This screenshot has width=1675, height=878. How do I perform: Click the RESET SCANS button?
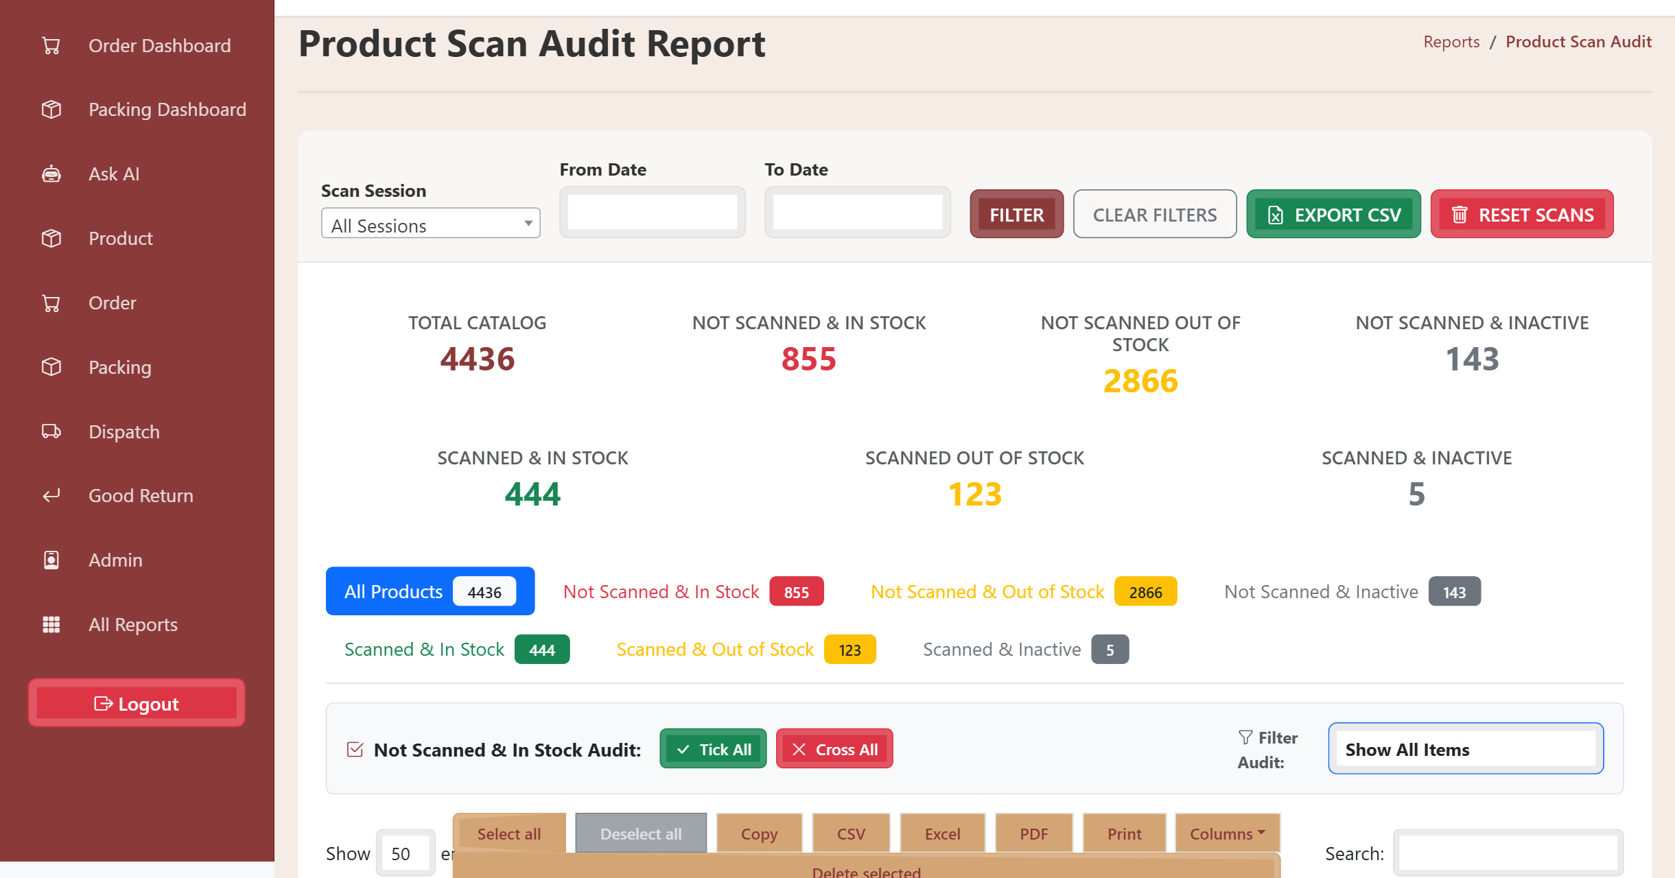click(x=1522, y=215)
